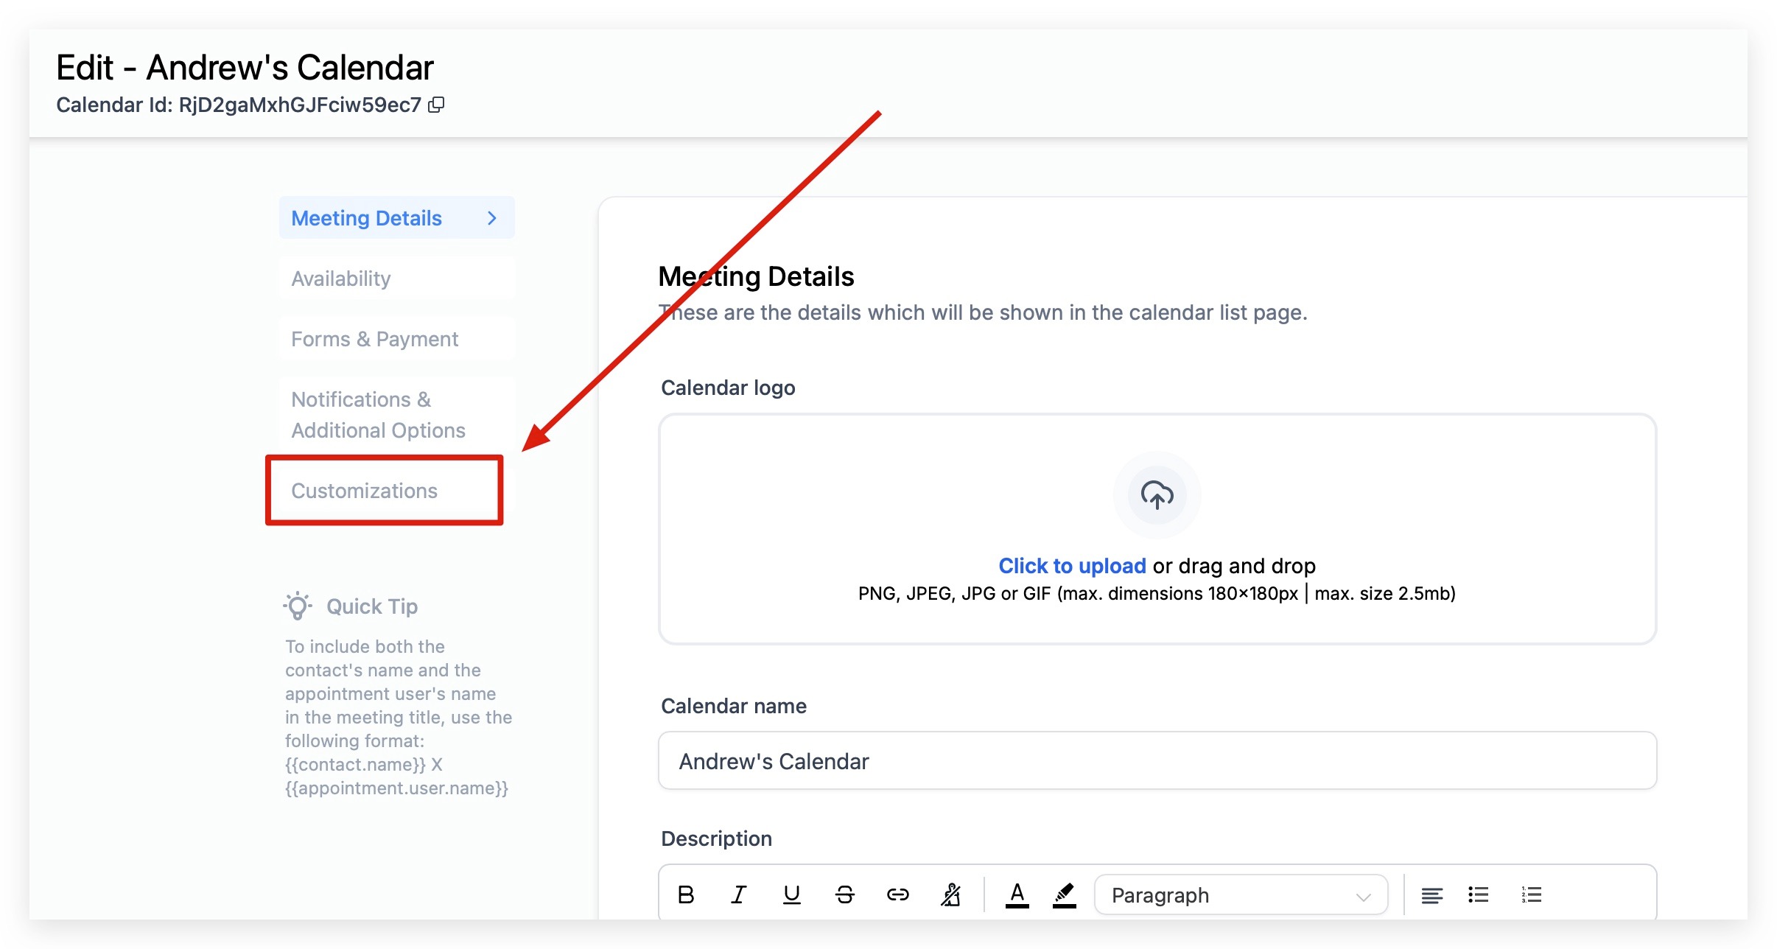The image size is (1777, 949).
Task: Apply strikethrough formatting
Action: tap(844, 894)
